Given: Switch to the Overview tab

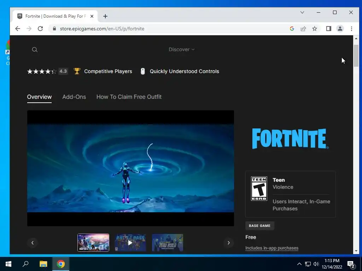Looking at the screenshot, I should click(40, 97).
